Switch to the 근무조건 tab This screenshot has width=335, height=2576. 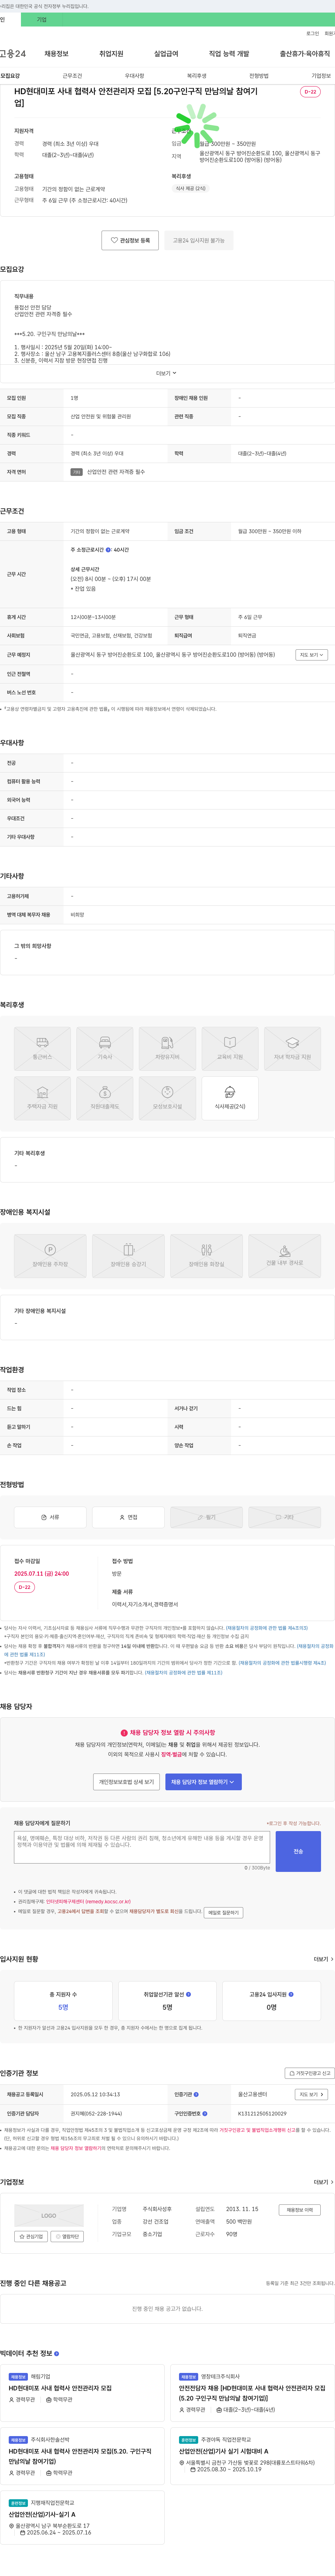pyautogui.click(x=72, y=76)
